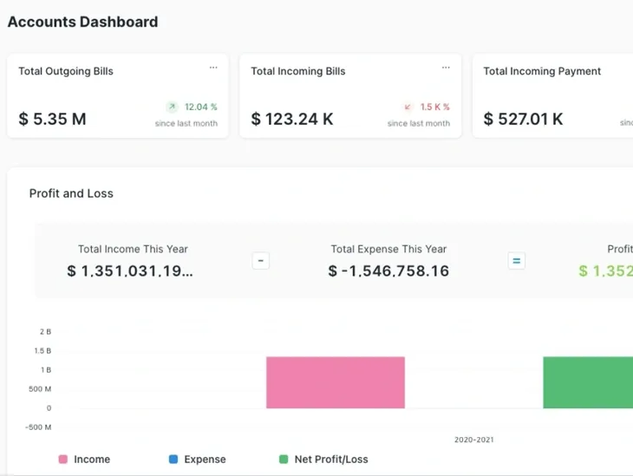Image resolution: width=633 pixels, height=476 pixels.
Task: Click the $ 5.35 M outgoing bills value
Action: [x=53, y=119]
